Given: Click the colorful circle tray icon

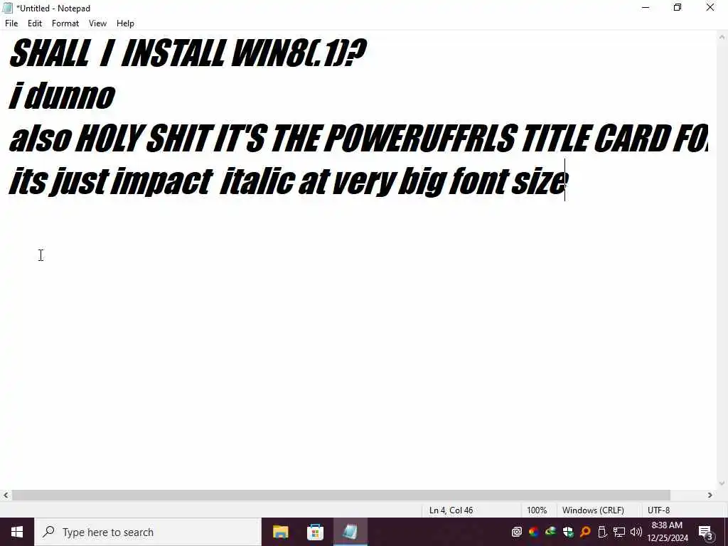Looking at the screenshot, I should pyautogui.click(x=533, y=532).
